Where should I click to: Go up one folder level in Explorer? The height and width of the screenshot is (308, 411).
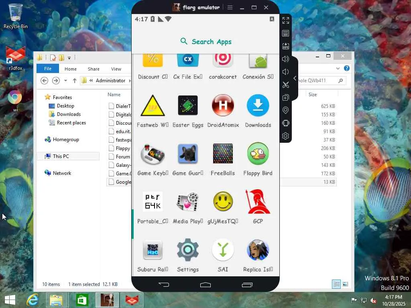(75, 80)
